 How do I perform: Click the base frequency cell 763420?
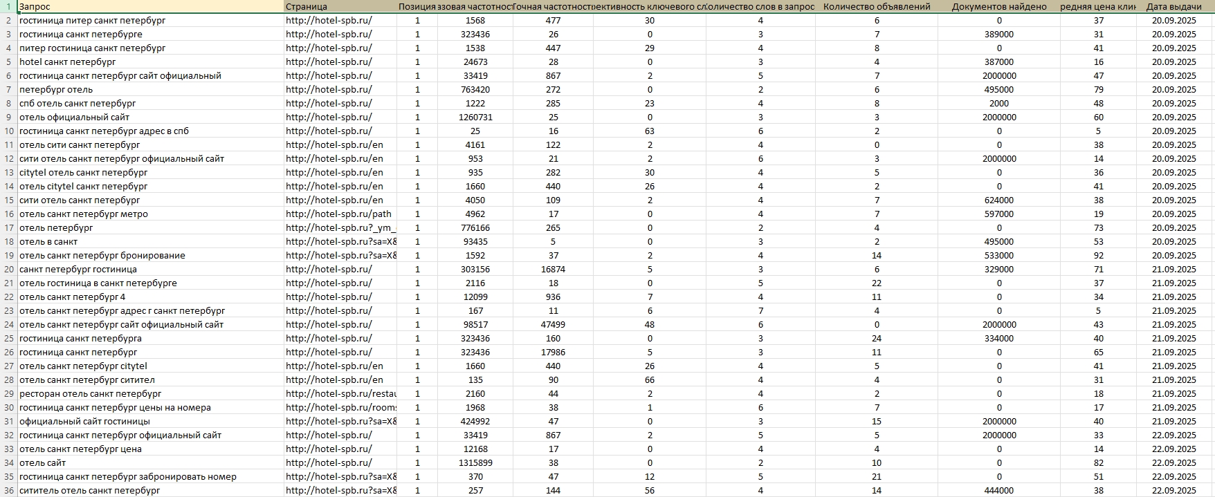(x=475, y=90)
